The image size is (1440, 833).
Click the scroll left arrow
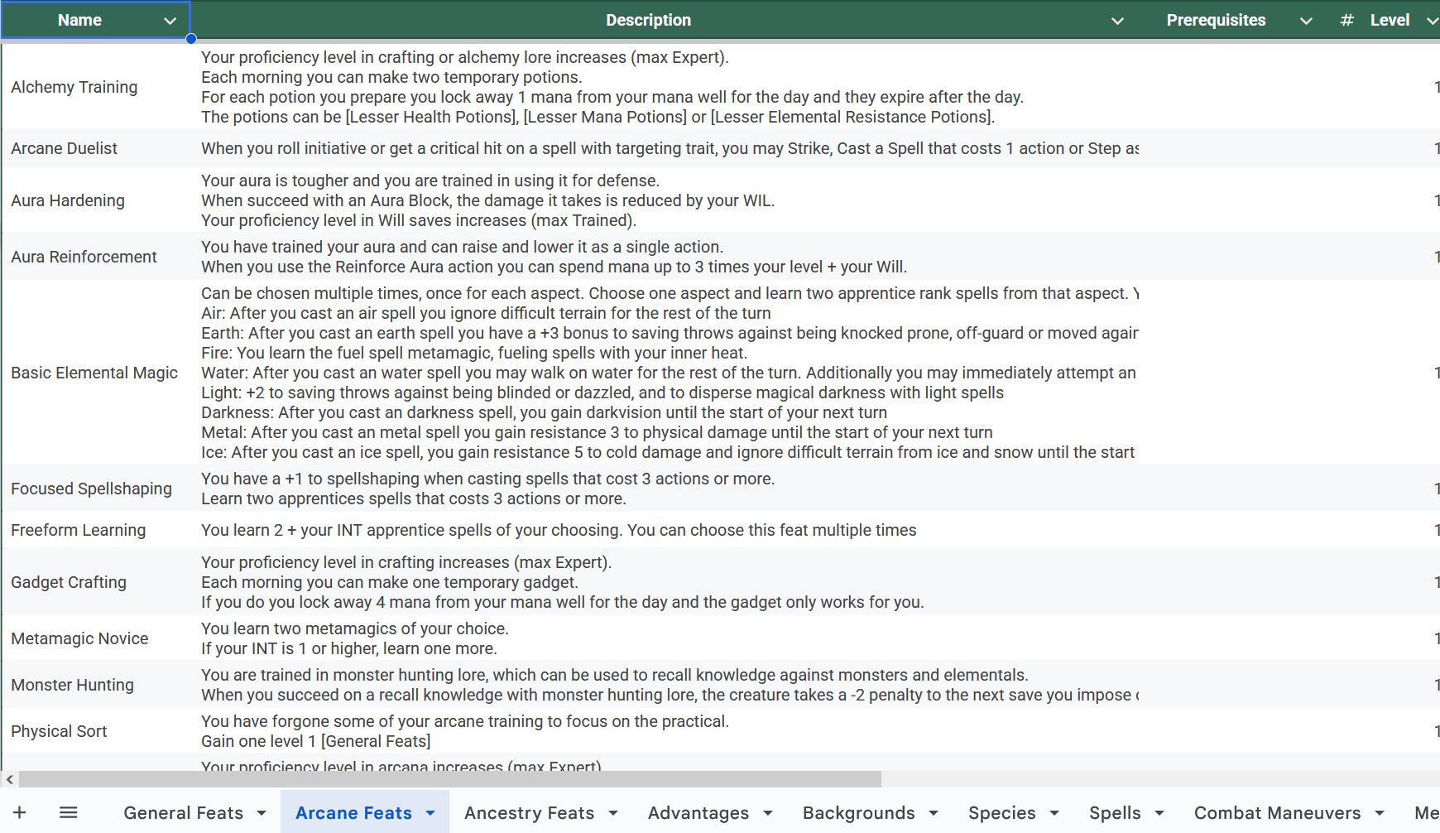[9, 779]
